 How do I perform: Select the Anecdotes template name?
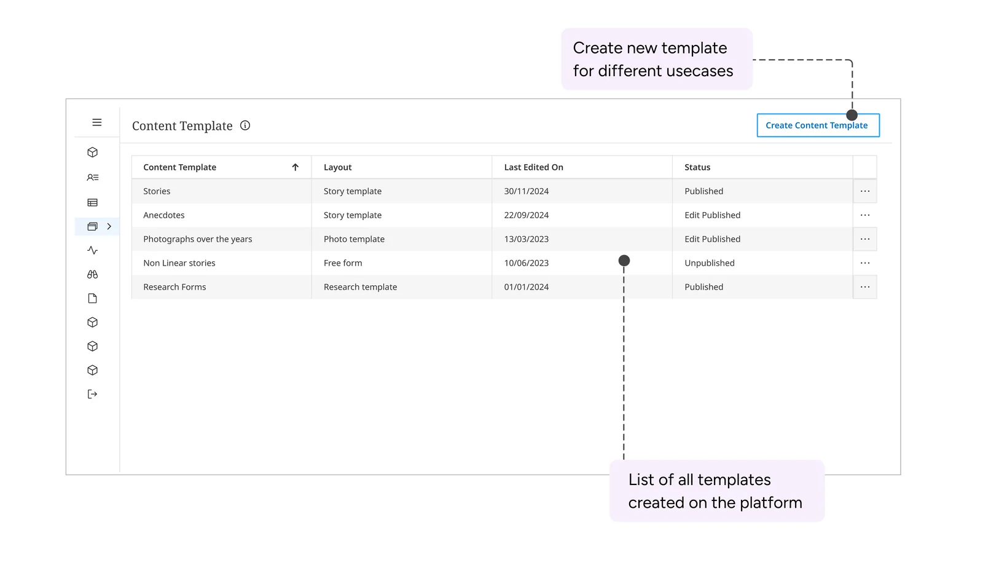coord(164,215)
